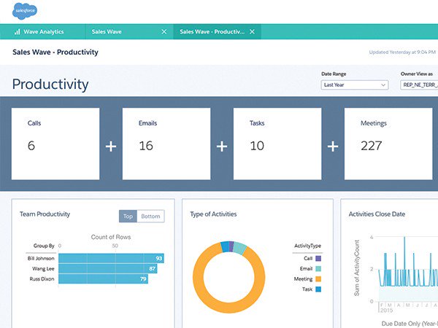
Task: Click the 'ActivityType' legend title
Action: pos(307,246)
